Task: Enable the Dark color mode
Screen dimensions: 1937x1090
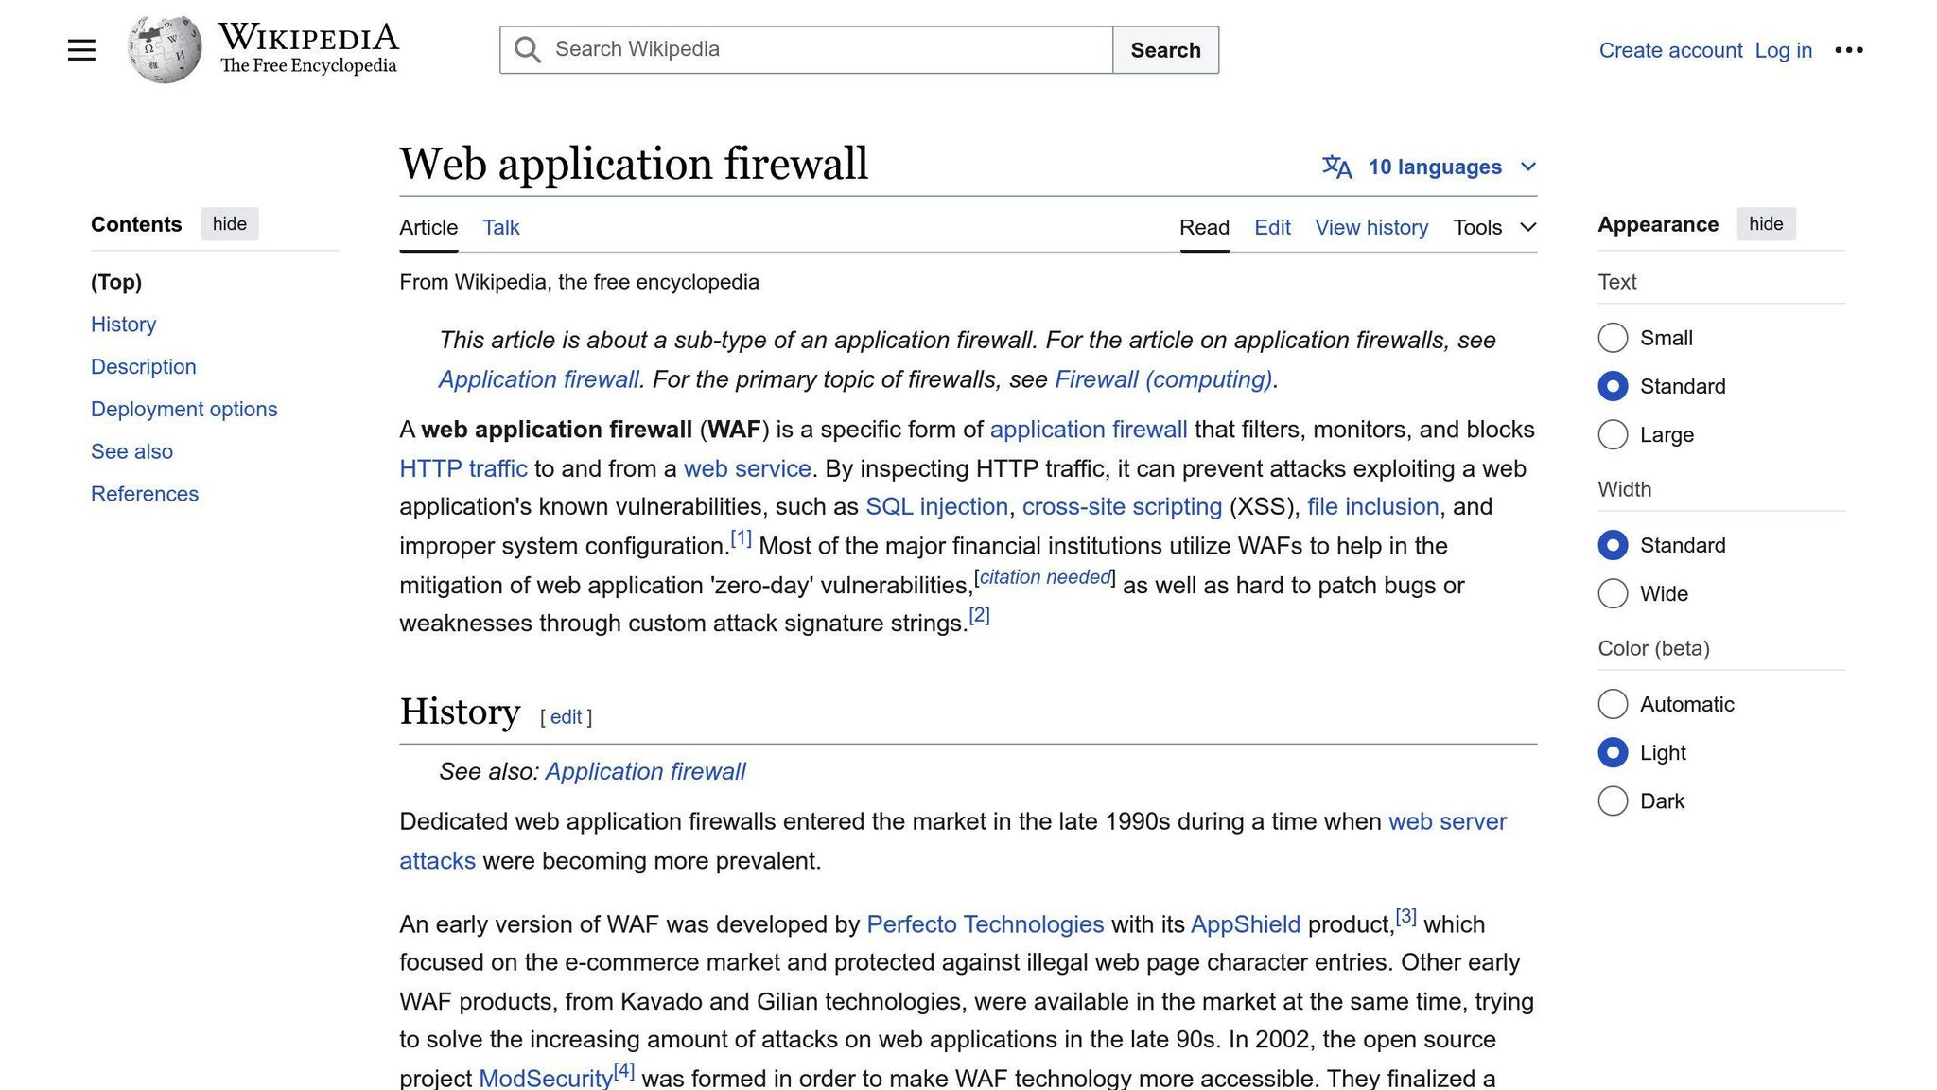Action: 1613,800
